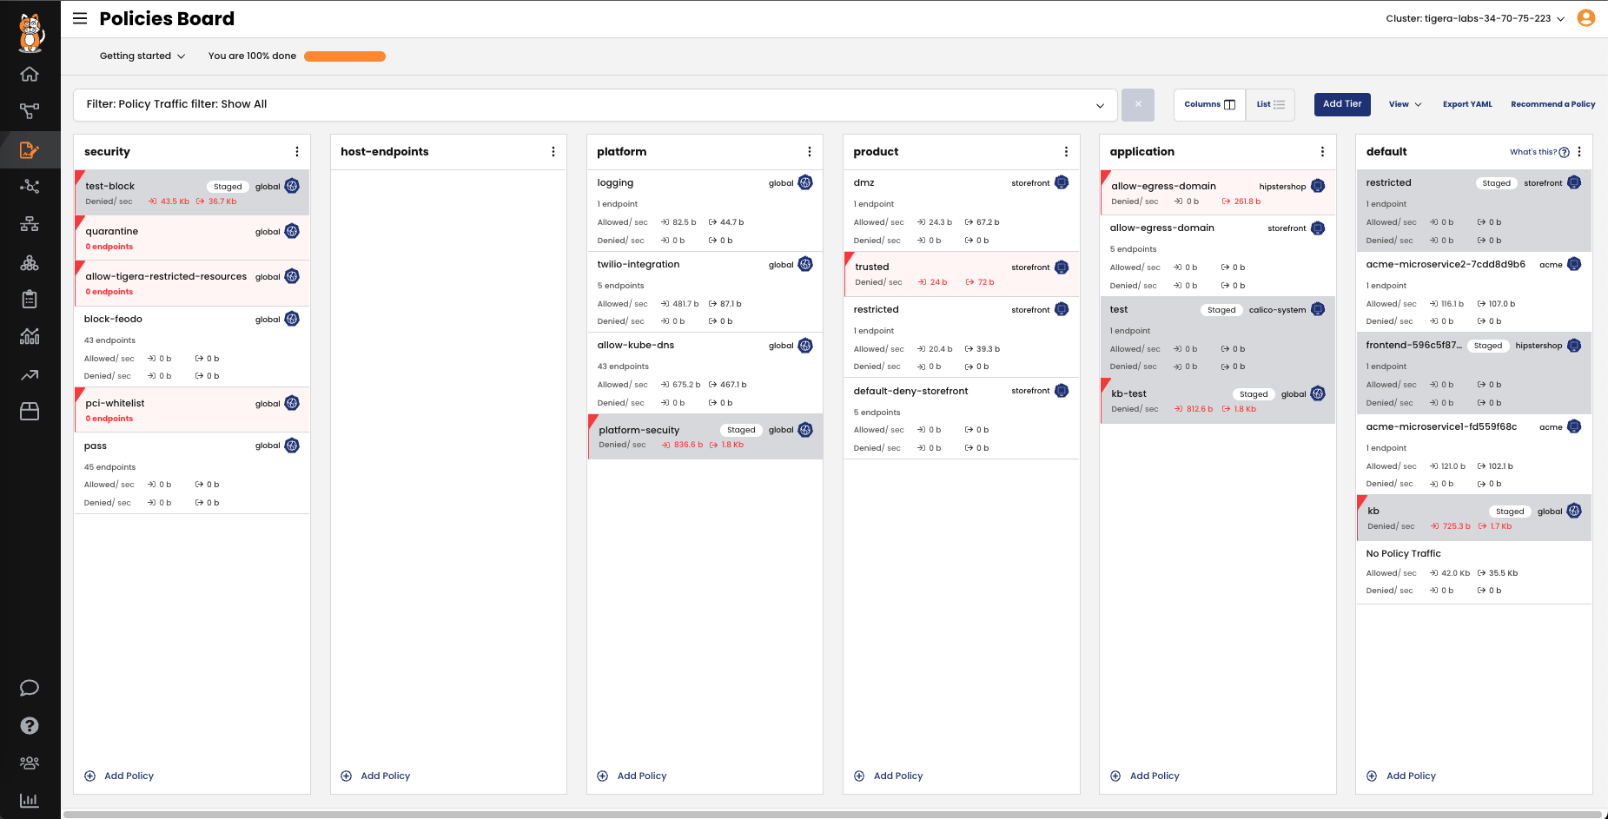Open the users group icon in sidebar
The width and height of the screenshot is (1608, 819).
coord(30,763)
